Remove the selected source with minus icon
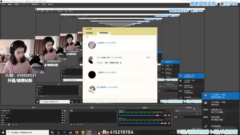 click(5, 124)
